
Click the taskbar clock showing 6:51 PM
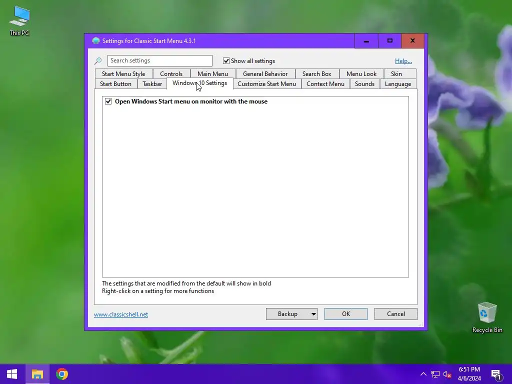(469, 374)
